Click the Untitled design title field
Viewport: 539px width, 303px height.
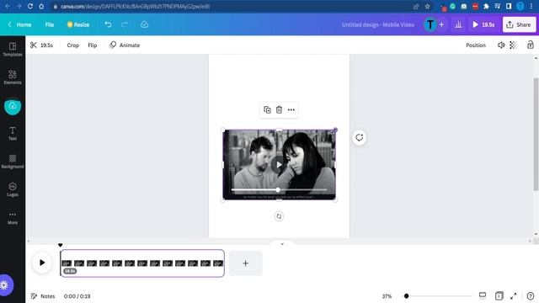pos(378,24)
